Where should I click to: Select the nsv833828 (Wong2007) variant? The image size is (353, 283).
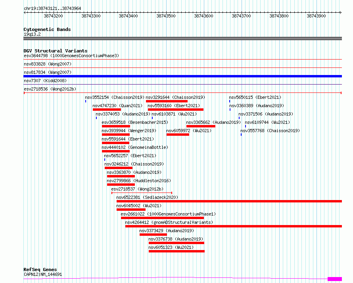tap(48, 64)
